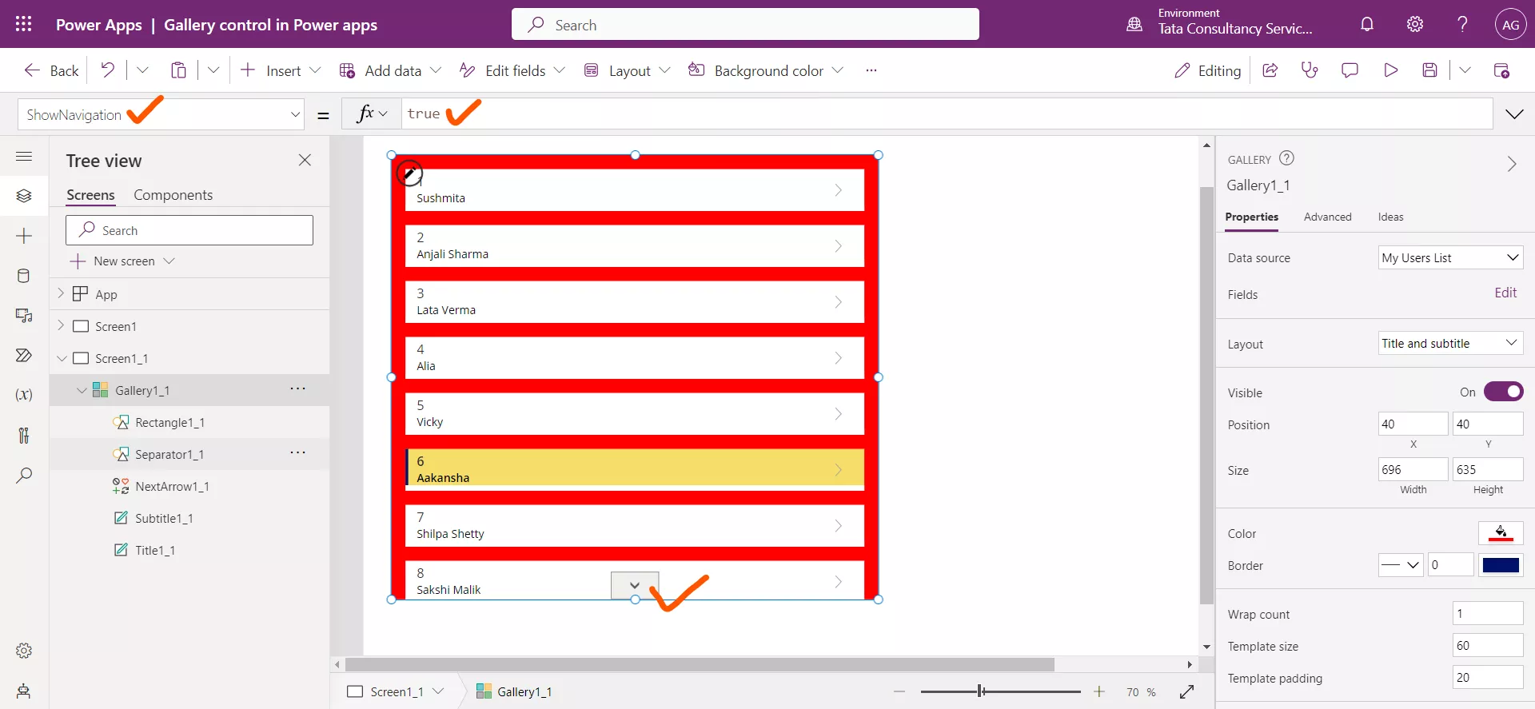Click the gallery edit pencil icon

point(409,173)
